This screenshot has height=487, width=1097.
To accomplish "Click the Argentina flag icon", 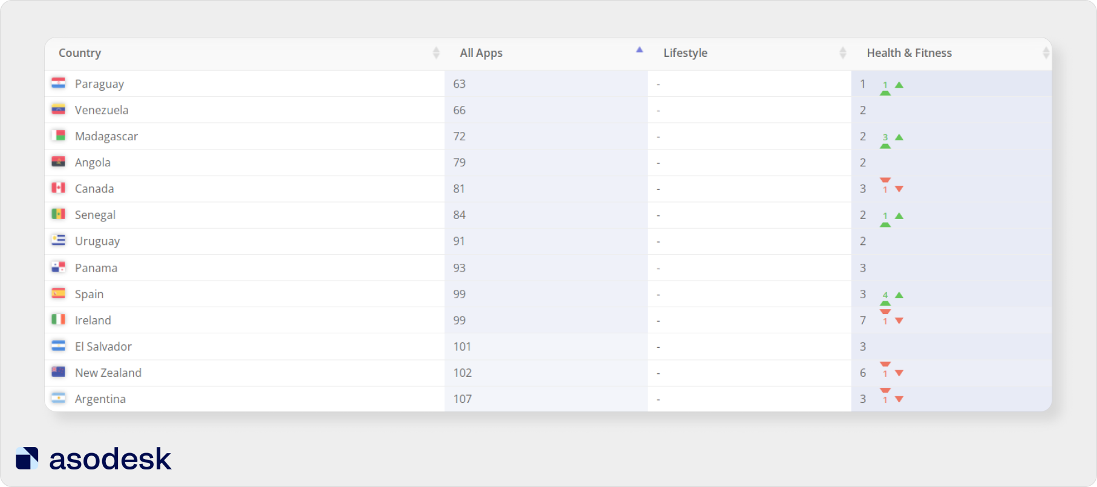I will tap(58, 398).
